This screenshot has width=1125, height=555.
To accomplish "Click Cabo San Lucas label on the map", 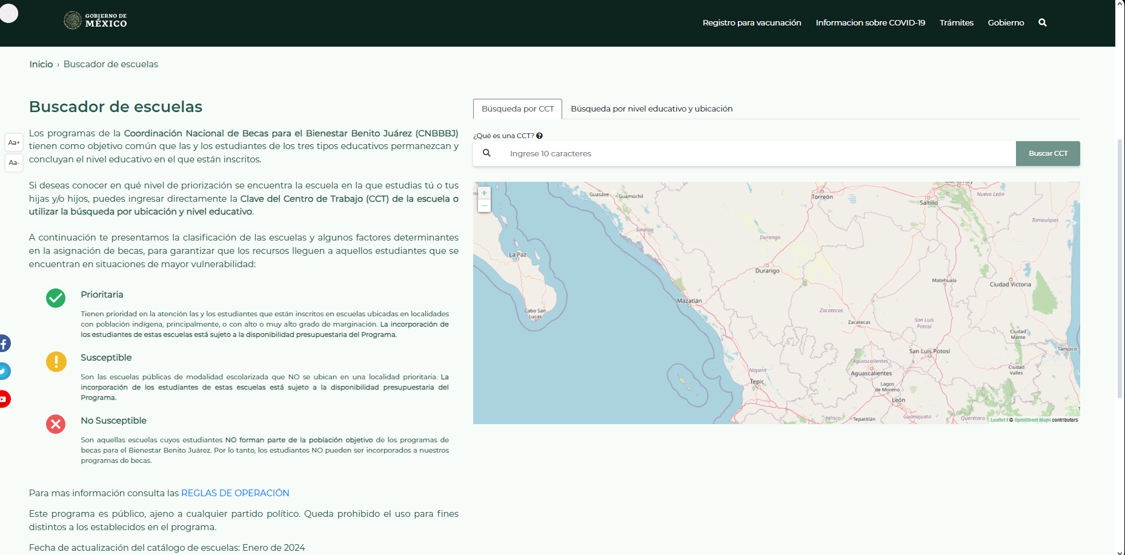I will (x=535, y=313).
